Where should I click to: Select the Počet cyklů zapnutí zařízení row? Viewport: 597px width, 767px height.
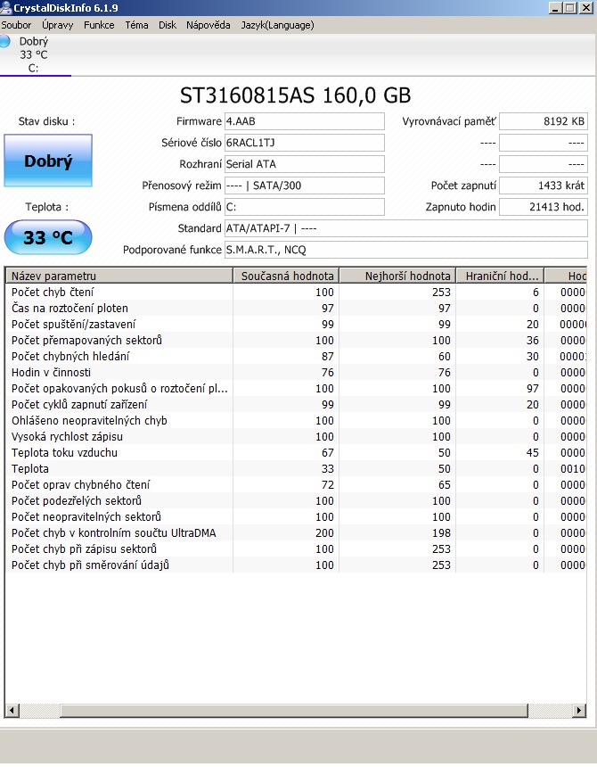[x=296, y=405]
